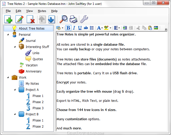Select the Vacation note
This screenshot has width=171, height=135.
point(32,65)
